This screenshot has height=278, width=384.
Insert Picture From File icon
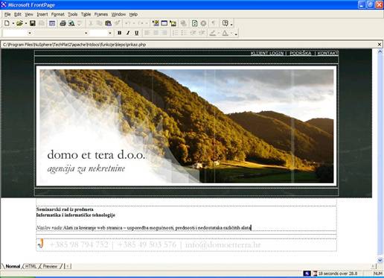coord(173,23)
